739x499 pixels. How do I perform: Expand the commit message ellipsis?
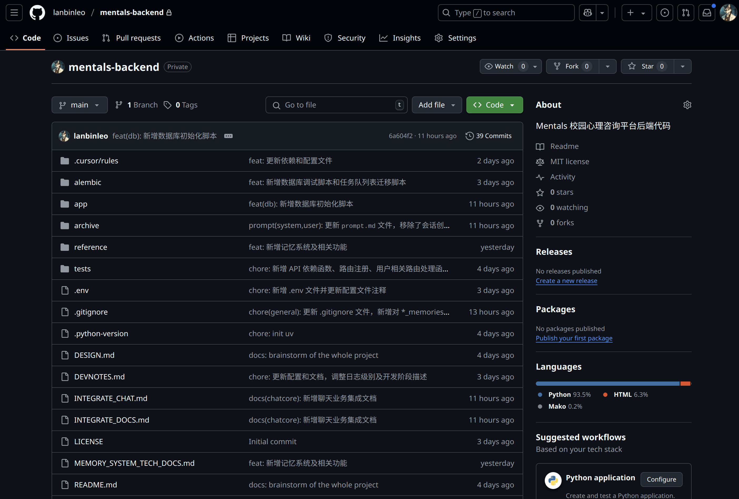coord(228,136)
